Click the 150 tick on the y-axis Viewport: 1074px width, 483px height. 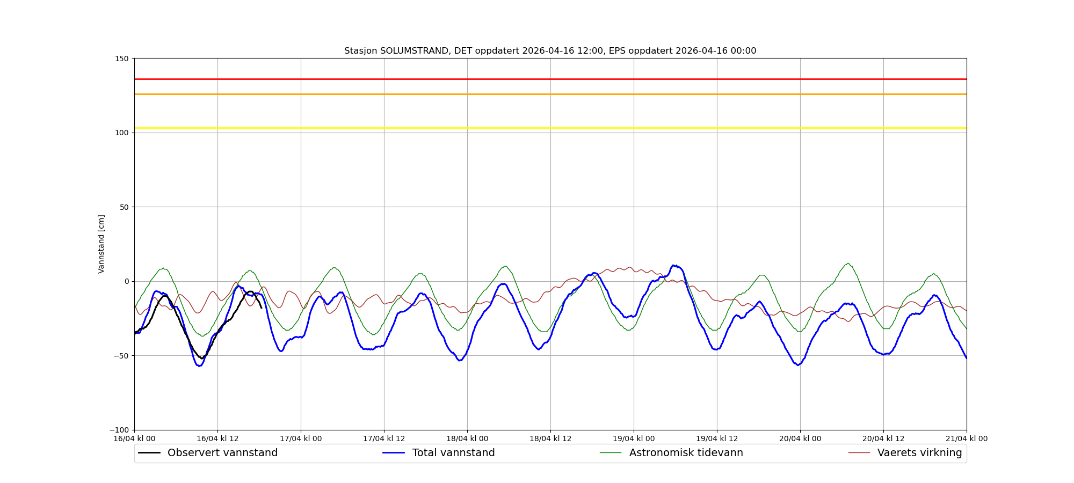(x=123, y=58)
